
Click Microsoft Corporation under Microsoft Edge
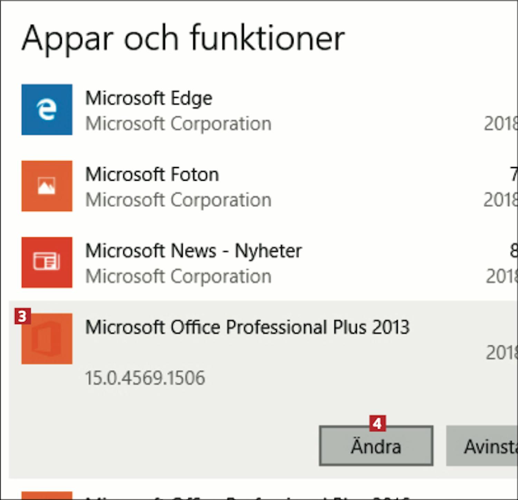tap(178, 124)
